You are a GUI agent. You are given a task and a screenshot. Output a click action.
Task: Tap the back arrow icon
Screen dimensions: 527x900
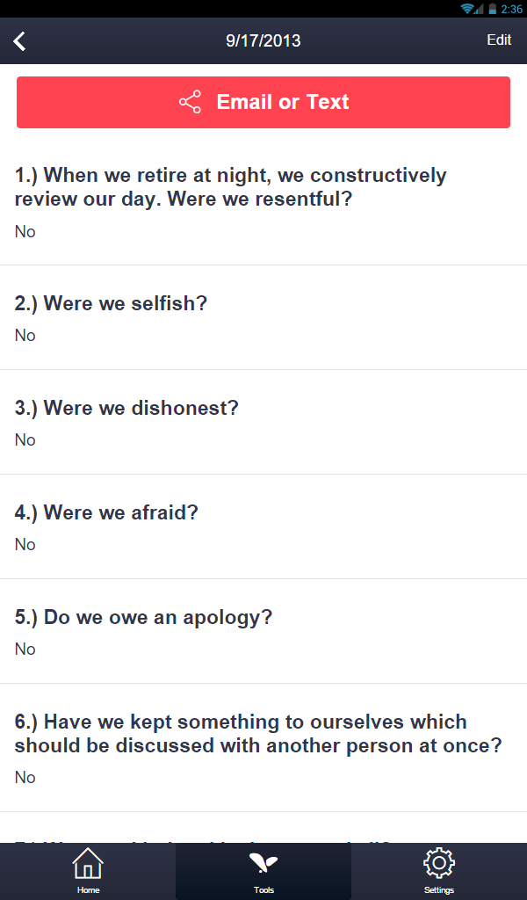19,40
